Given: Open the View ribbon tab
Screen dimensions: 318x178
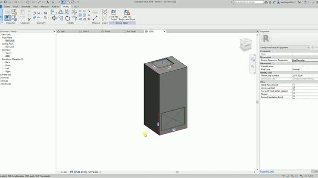Looking at the screenshot, I should click(x=35, y=6).
